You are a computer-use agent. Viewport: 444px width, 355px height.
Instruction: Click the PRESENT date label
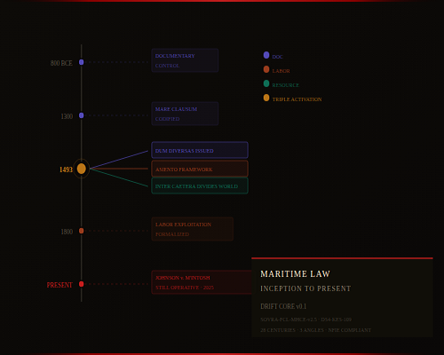(59, 285)
